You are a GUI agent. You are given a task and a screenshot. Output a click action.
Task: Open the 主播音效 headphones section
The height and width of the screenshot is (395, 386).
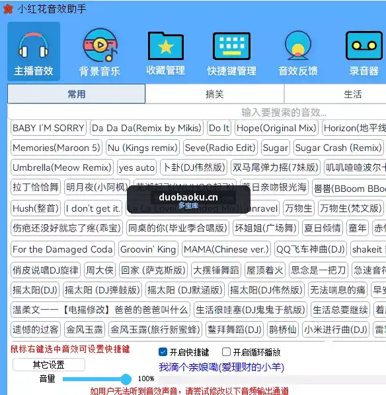(x=34, y=51)
